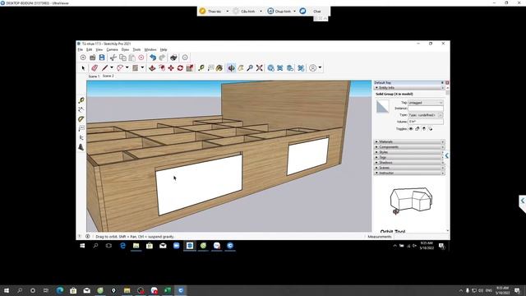
Task: Open Line tool dropdown arrow
Action: [112, 67]
